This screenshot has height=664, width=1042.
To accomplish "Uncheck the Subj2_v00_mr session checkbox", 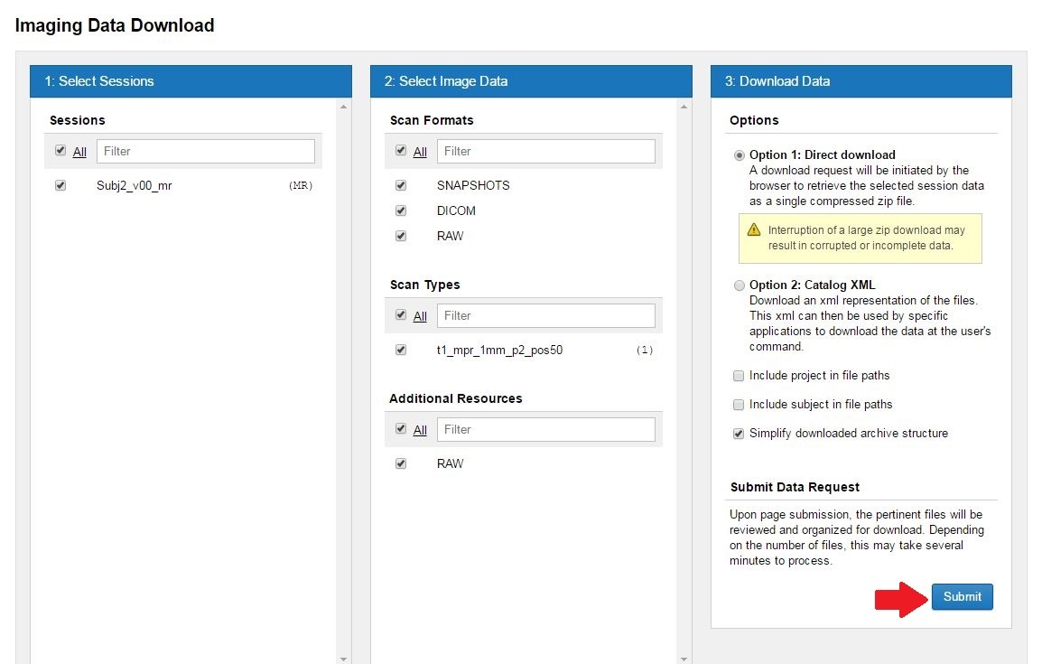I will click(x=60, y=185).
